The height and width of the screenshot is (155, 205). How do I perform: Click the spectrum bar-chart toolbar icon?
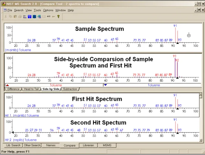click(x=25, y=17)
